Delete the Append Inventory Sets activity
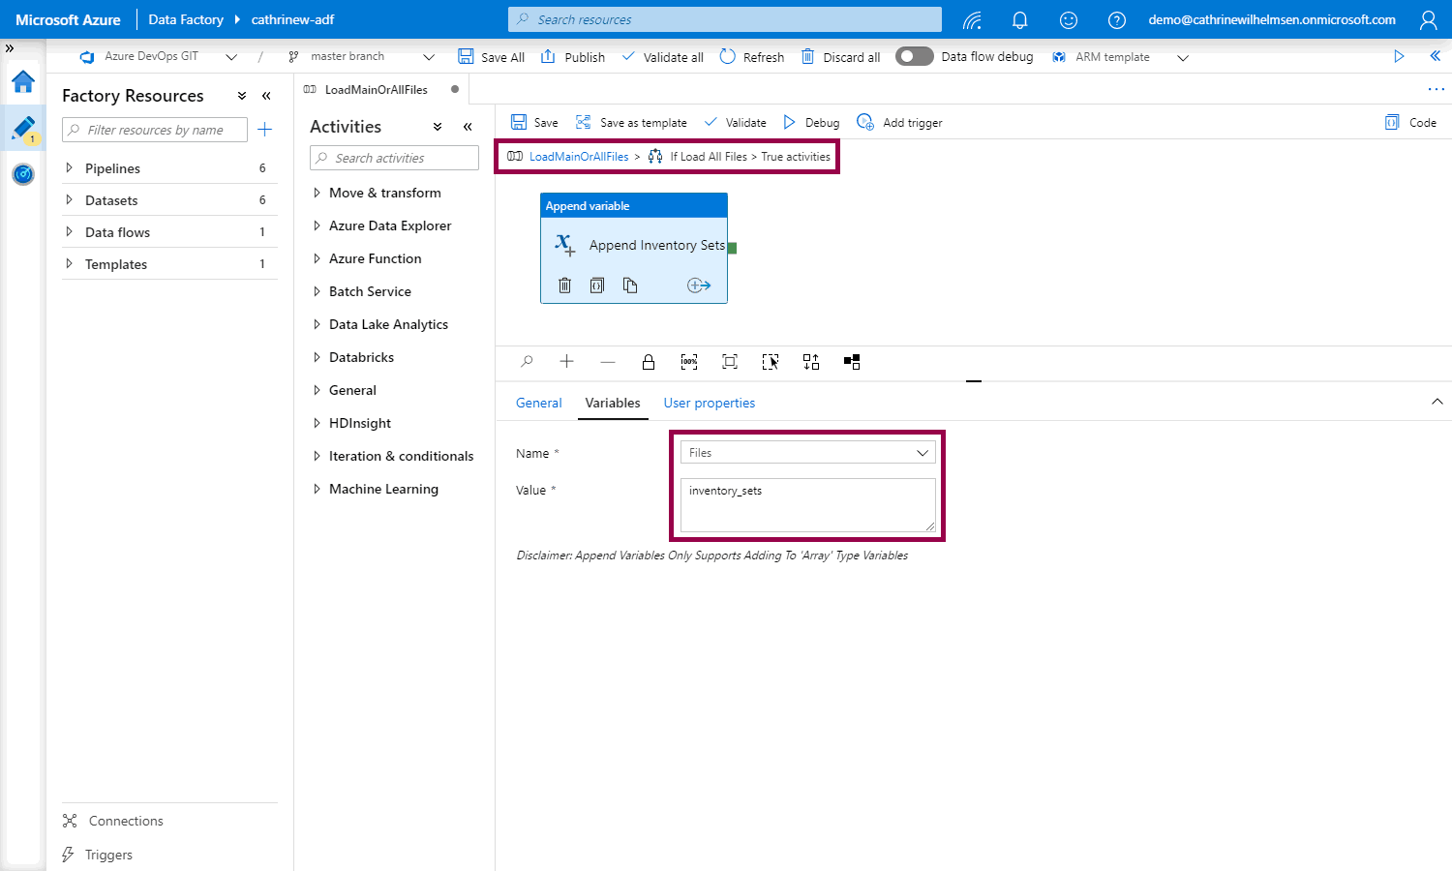Image resolution: width=1452 pixels, height=871 pixels. 565,285
